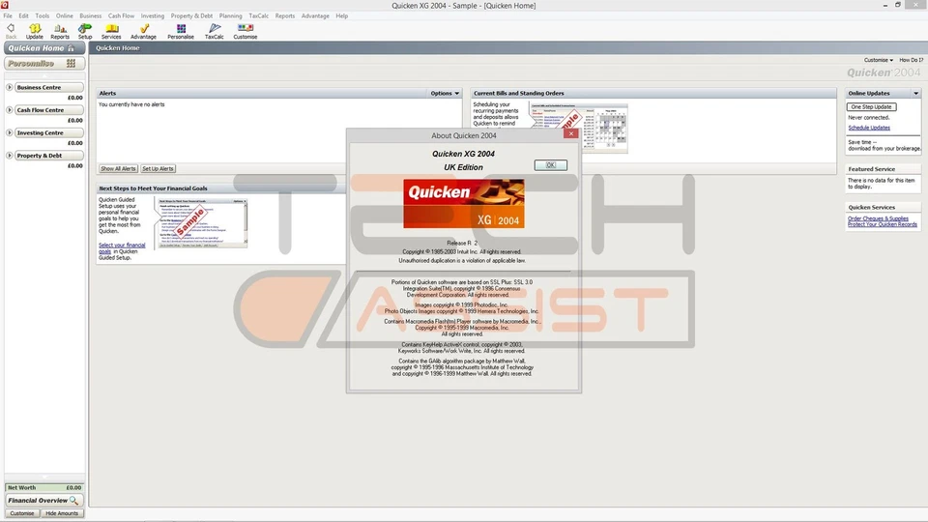The height and width of the screenshot is (522, 928).
Task: Open the Cash Flow menu
Action: 121,16
